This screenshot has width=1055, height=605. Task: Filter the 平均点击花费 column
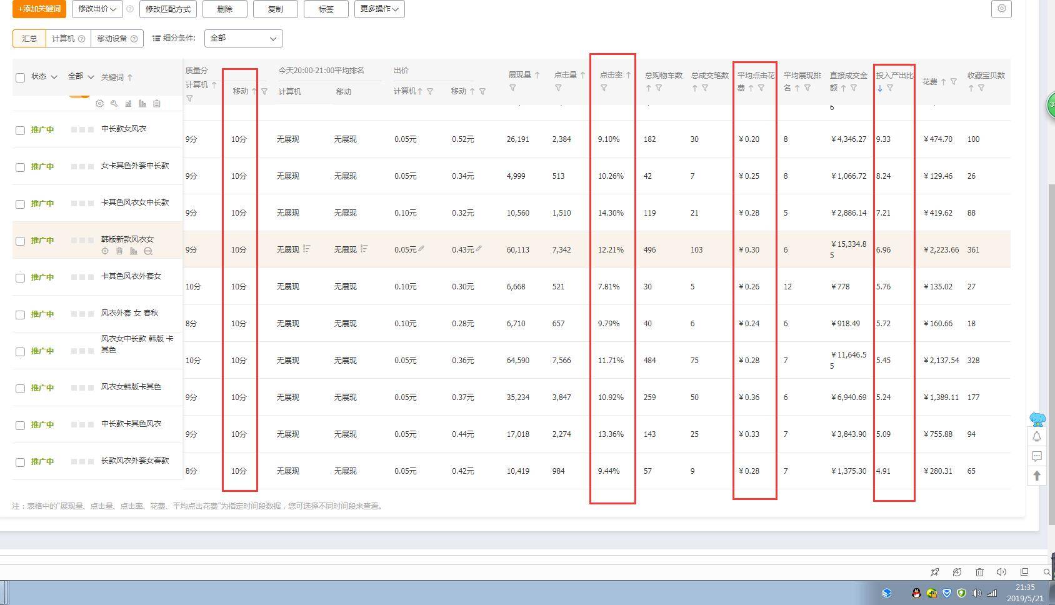click(x=761, y=88)
